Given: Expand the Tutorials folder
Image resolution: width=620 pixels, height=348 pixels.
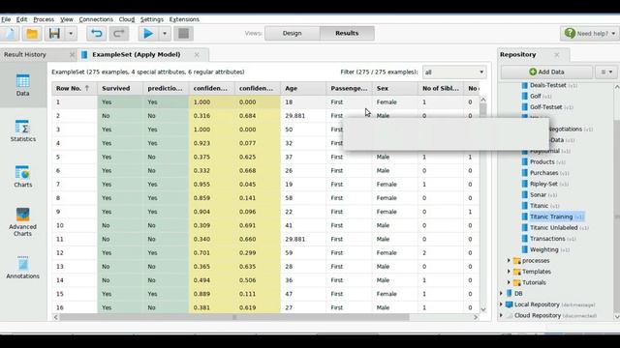Looking at the screenshot, I should coord(509,283).
